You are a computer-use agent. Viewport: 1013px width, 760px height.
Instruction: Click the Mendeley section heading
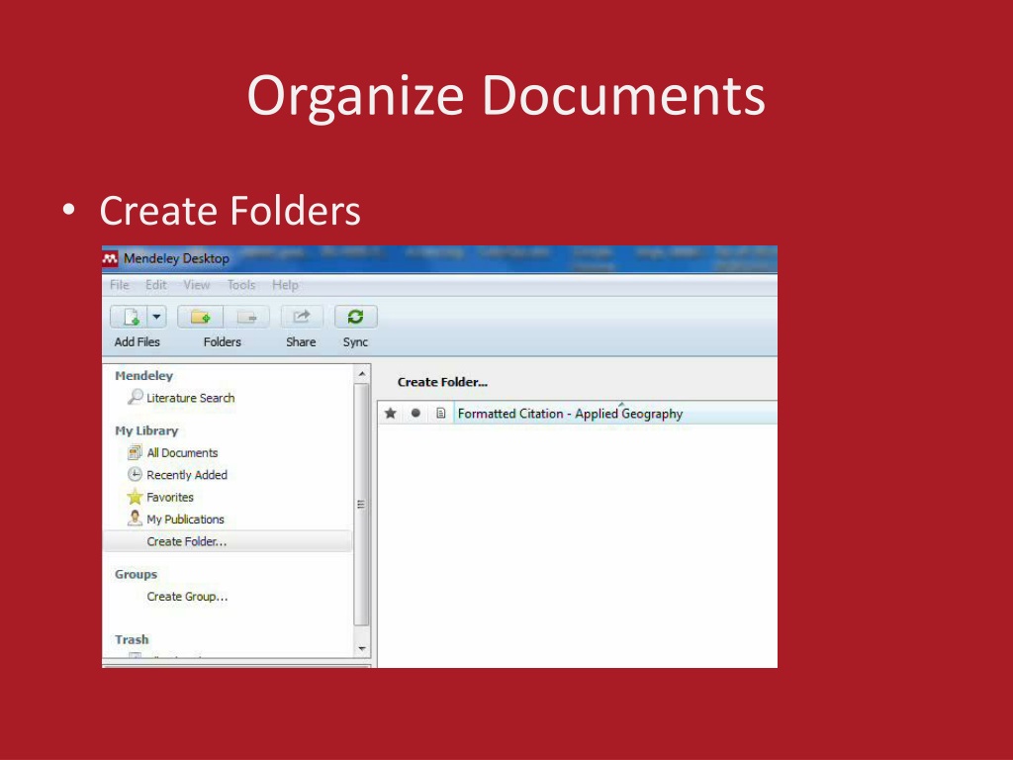(x=144, y=376)
